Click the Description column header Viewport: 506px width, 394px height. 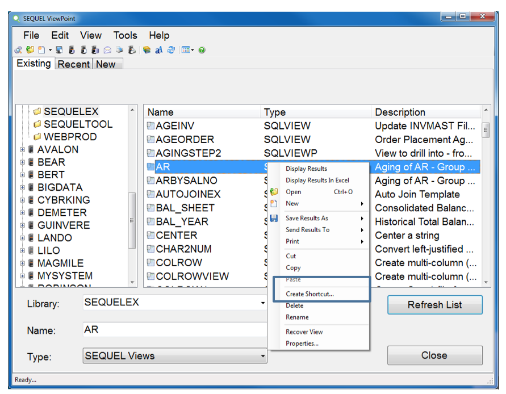426,112
